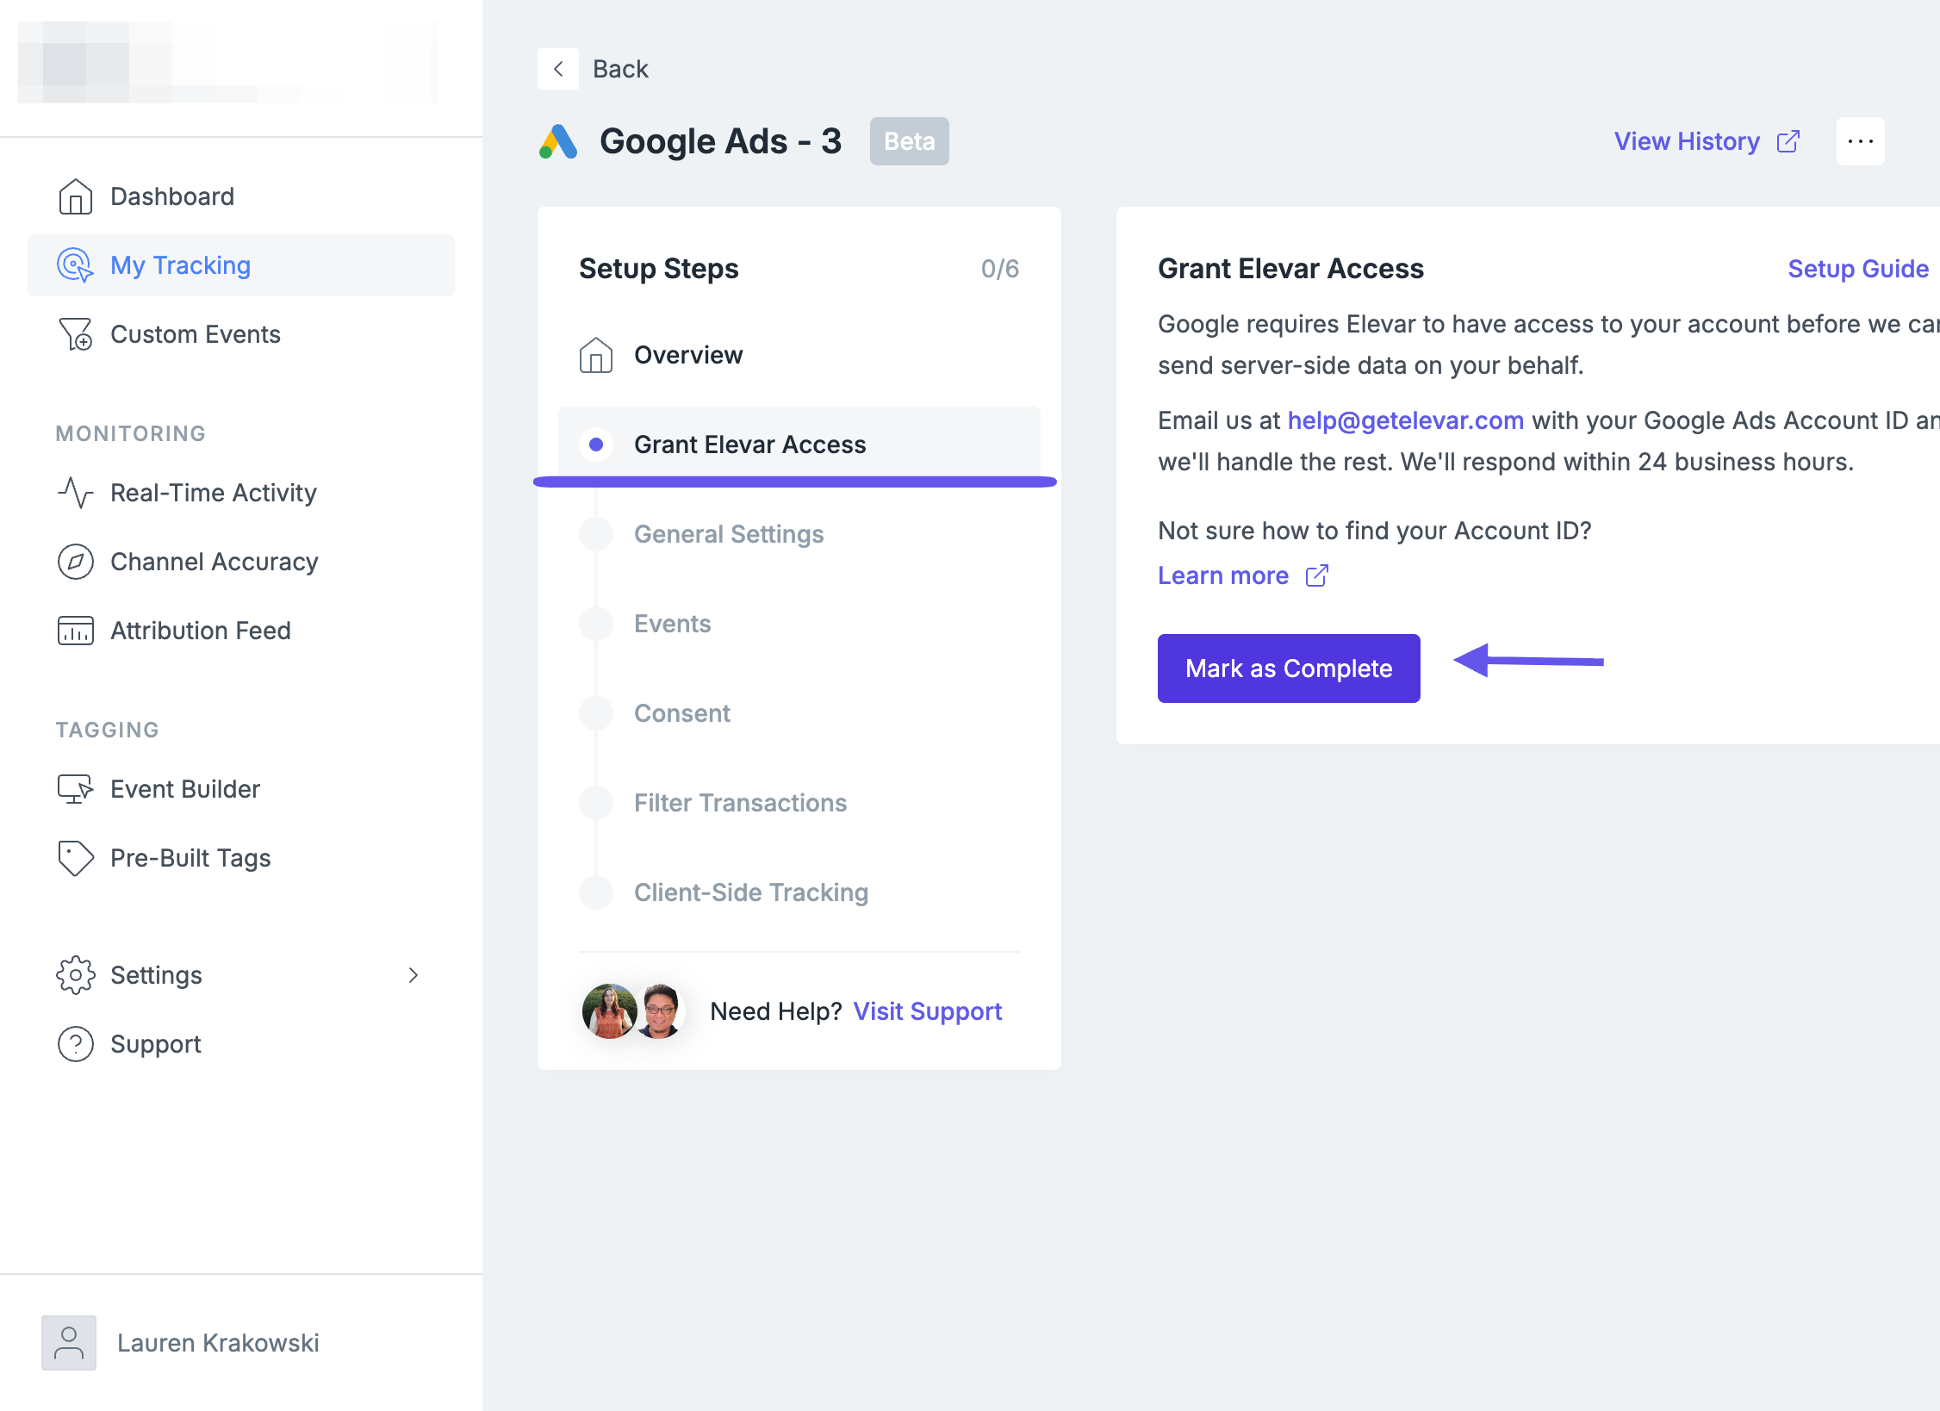Select the Consent setup step

pos(799,713)
